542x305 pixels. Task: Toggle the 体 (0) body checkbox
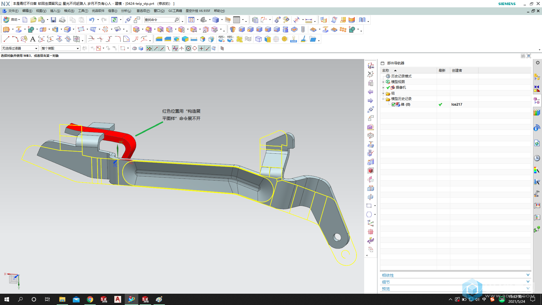click(x=394, y=104)
